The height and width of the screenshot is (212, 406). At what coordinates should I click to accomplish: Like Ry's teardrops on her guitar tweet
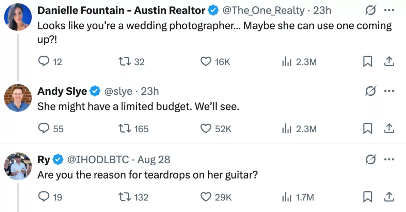205,197
